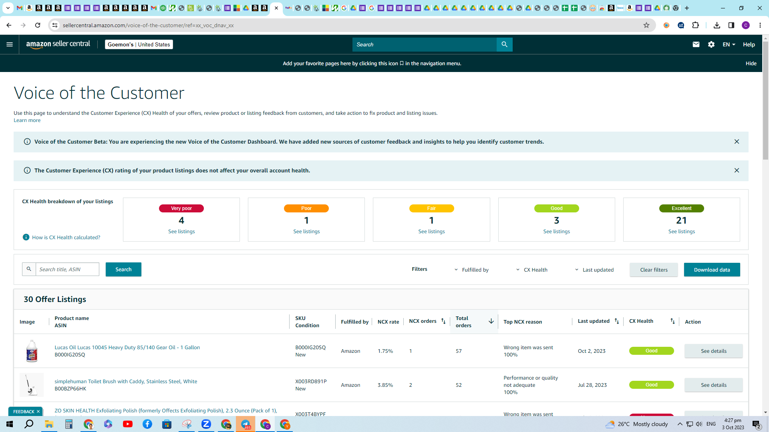This screenshot has width=769, height=432.
Task: Open the messages envelope icon
Action: point(696,44)
